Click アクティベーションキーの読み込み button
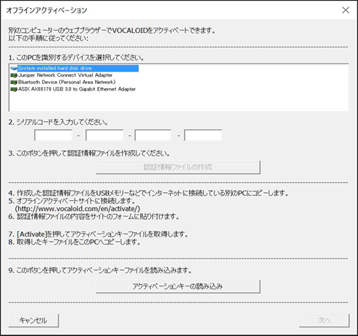The image size is (358, 336). 178,286
